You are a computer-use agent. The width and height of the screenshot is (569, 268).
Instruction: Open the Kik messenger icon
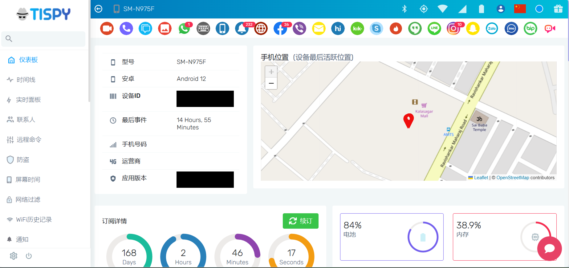pos(357,29)
